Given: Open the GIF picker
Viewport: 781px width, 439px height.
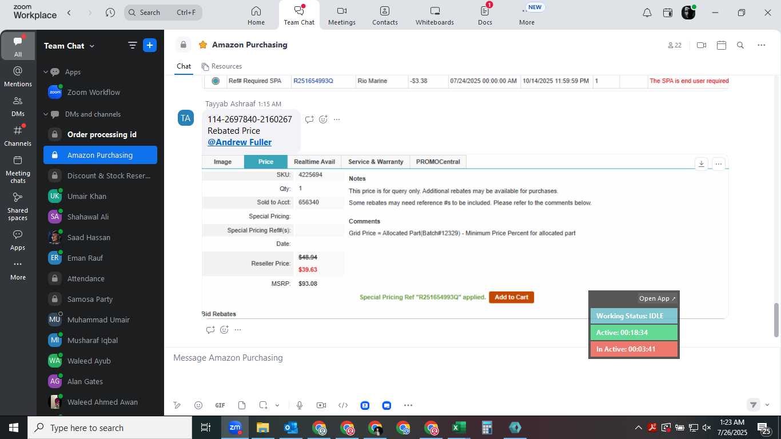Looking at the screenshot, I should [220, 405].
